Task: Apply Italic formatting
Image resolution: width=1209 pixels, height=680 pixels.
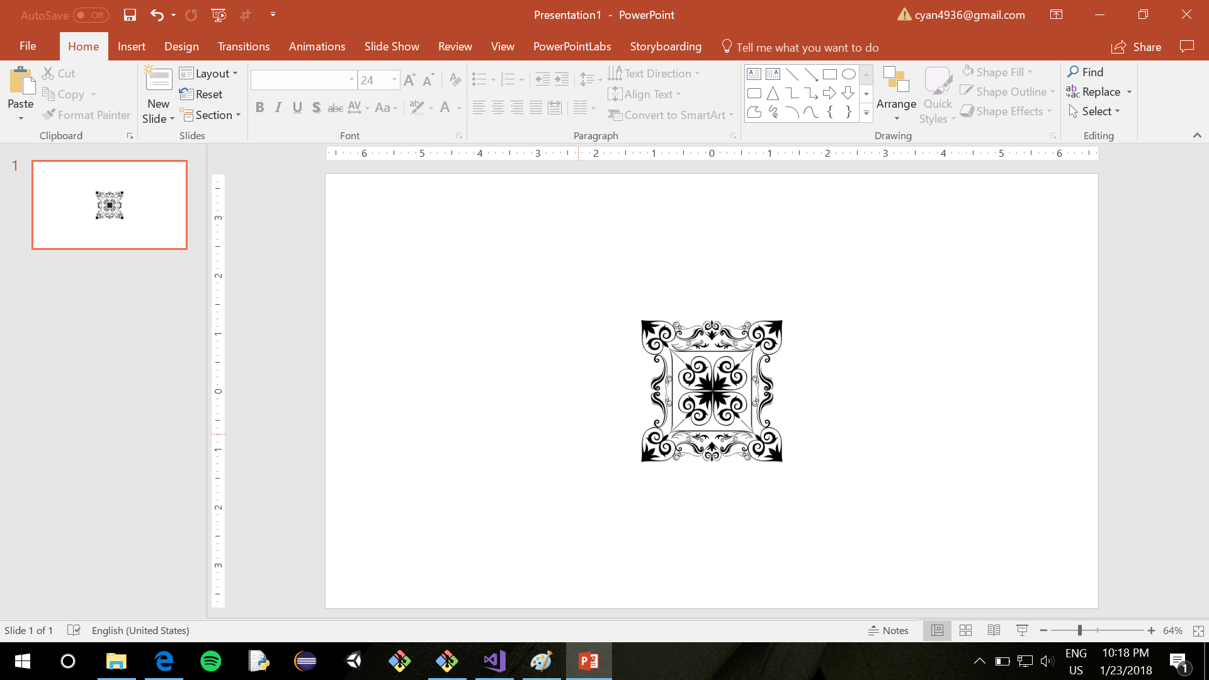Action: pos(278,107)
